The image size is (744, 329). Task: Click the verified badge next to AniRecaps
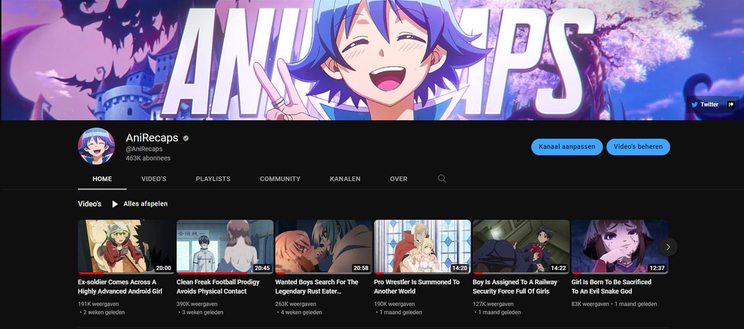click(x=186, y=138)
